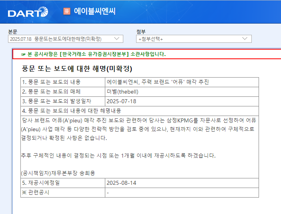Click the DART logo
Viewport: 281px width, 214px height.
pyautogui.click(x=28, y=12)
